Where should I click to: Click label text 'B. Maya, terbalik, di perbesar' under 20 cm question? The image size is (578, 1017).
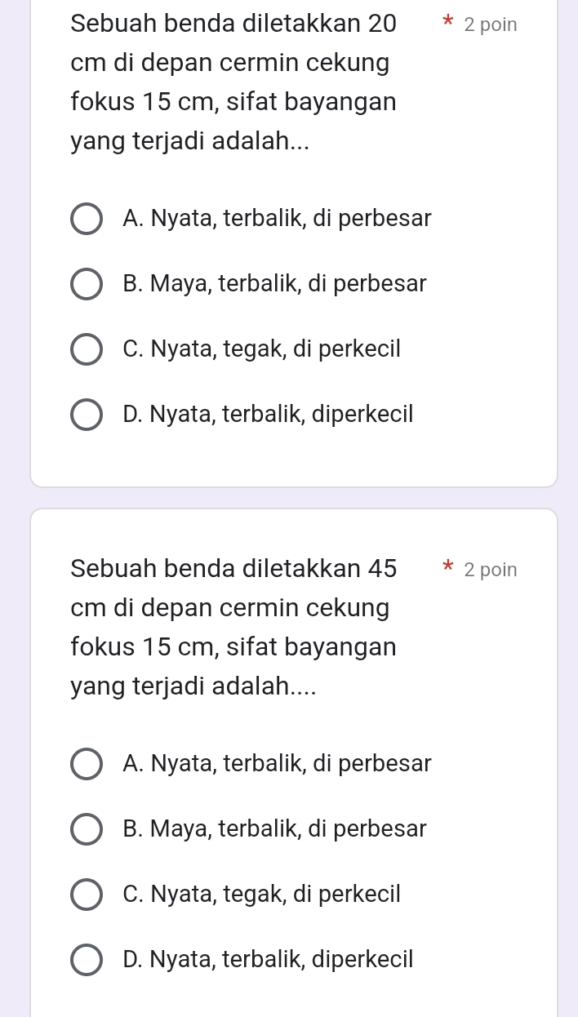coord(274,284)
